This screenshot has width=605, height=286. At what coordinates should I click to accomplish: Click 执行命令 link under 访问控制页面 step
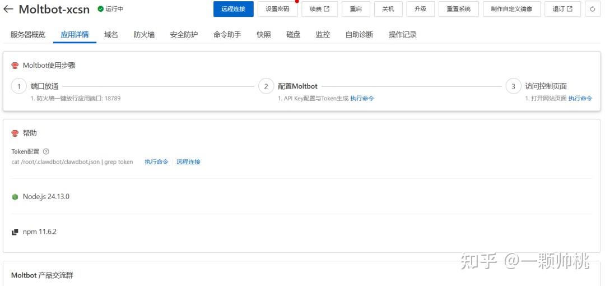tap(580, 99)
